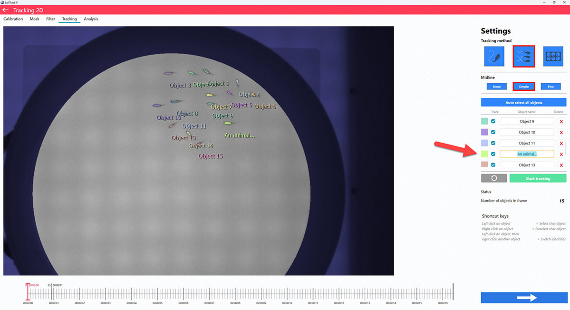Select the well-plate tracking method icon

pos(553,56)
